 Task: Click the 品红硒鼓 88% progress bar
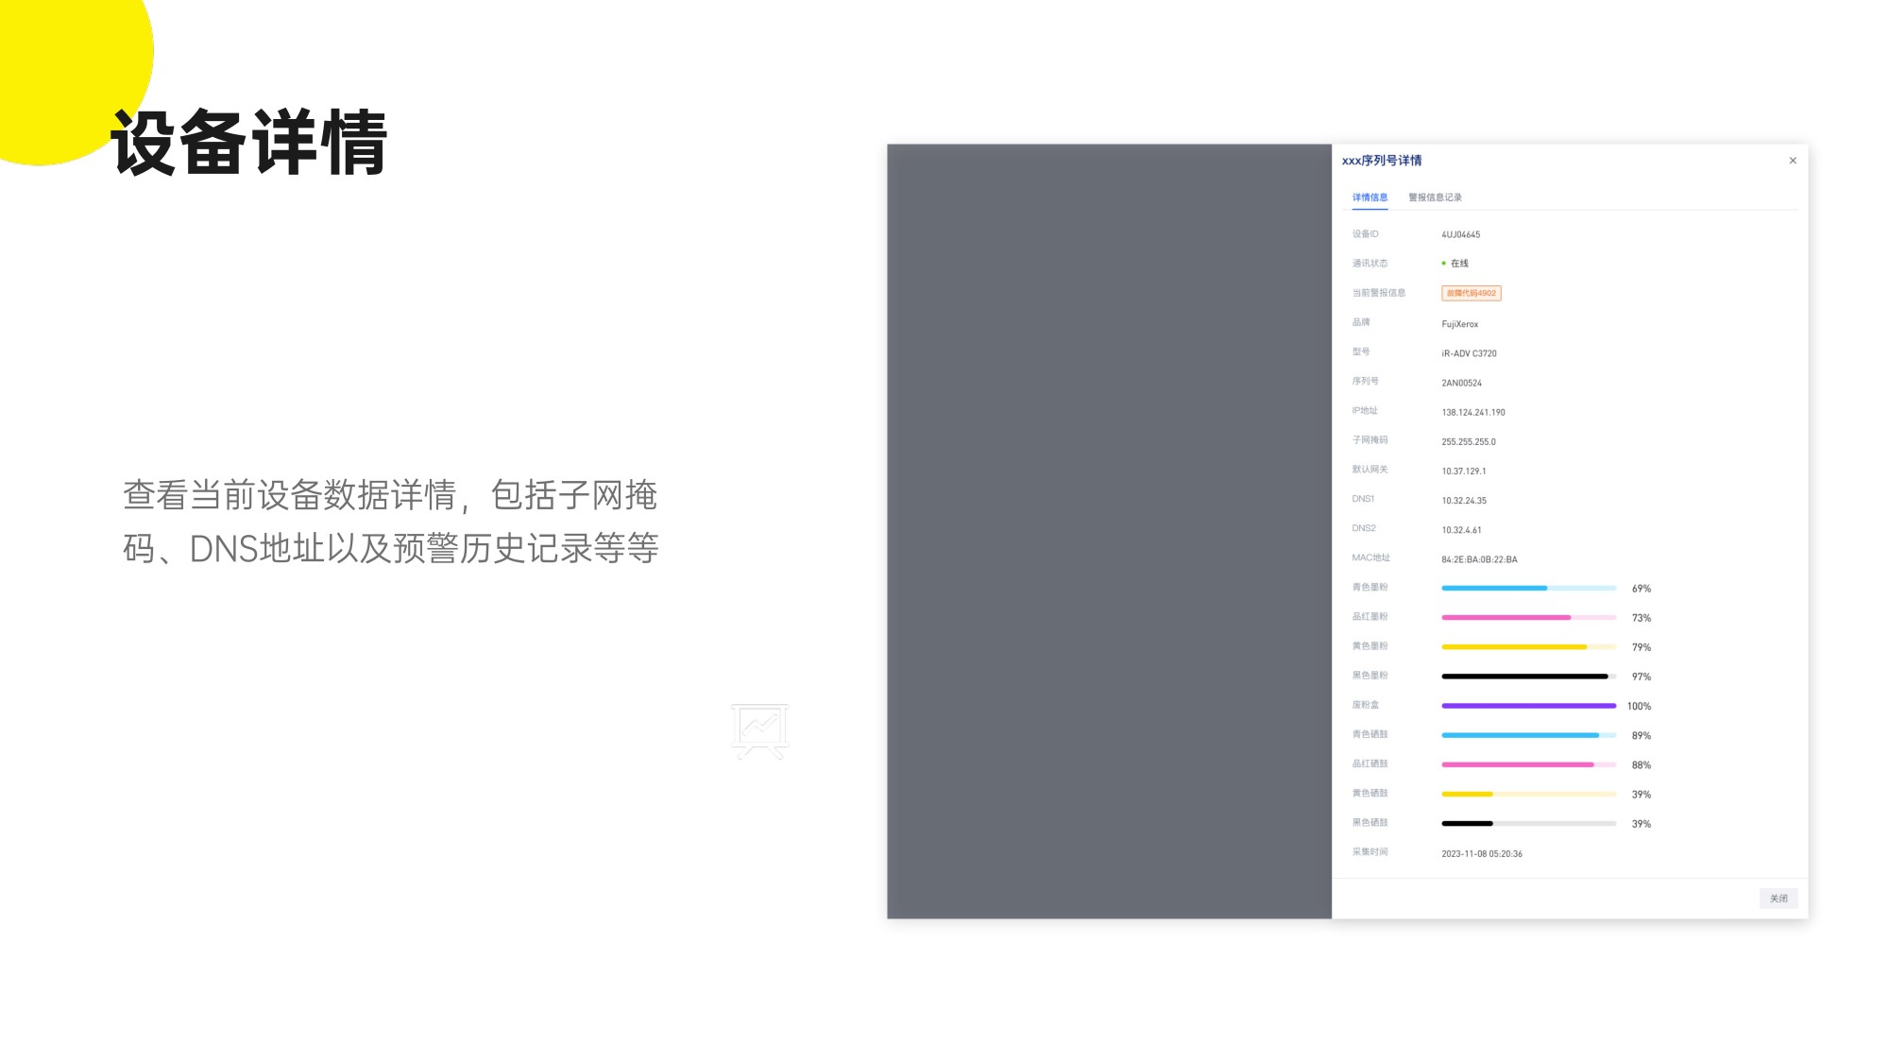point(1527,764)
